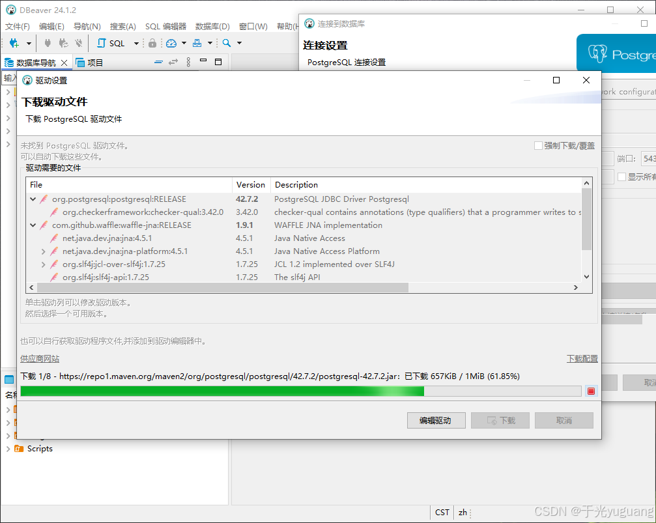
Task: Open the 窗口(W) menu
Action: 253,26
